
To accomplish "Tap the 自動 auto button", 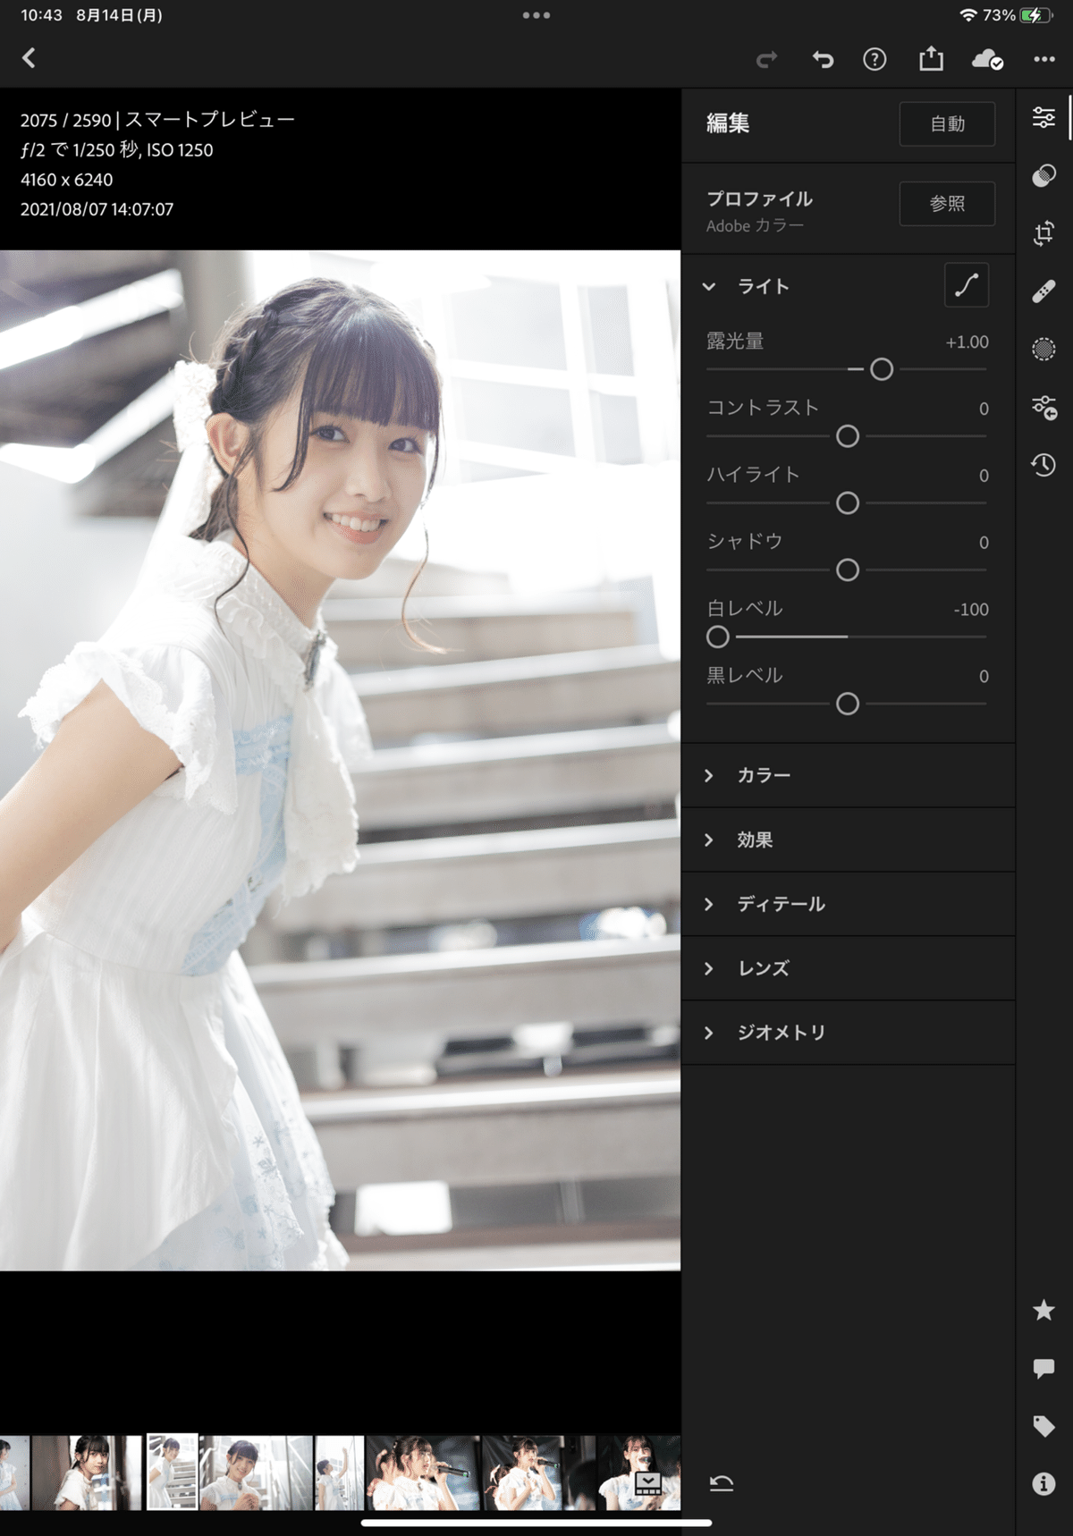I will click(947, 123).
